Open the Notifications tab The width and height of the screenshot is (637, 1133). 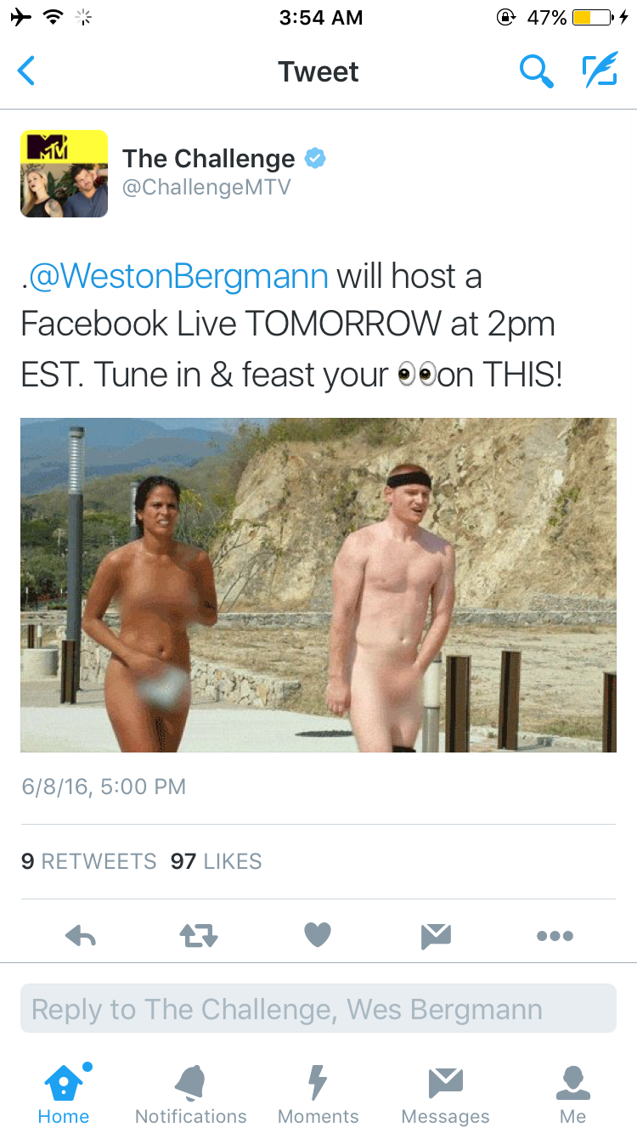191,1094
